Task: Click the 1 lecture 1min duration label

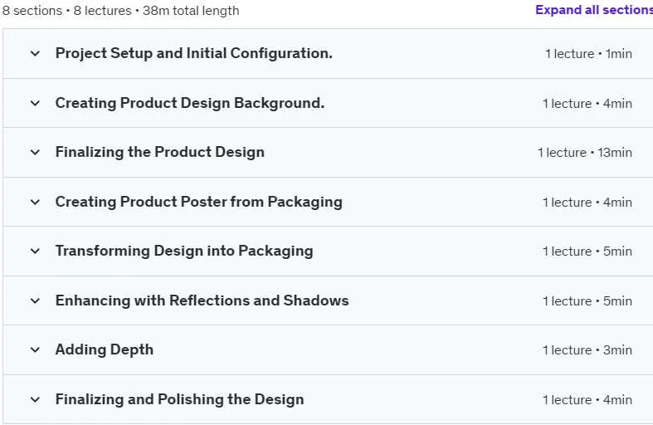Action: click(x=588, y=54)
